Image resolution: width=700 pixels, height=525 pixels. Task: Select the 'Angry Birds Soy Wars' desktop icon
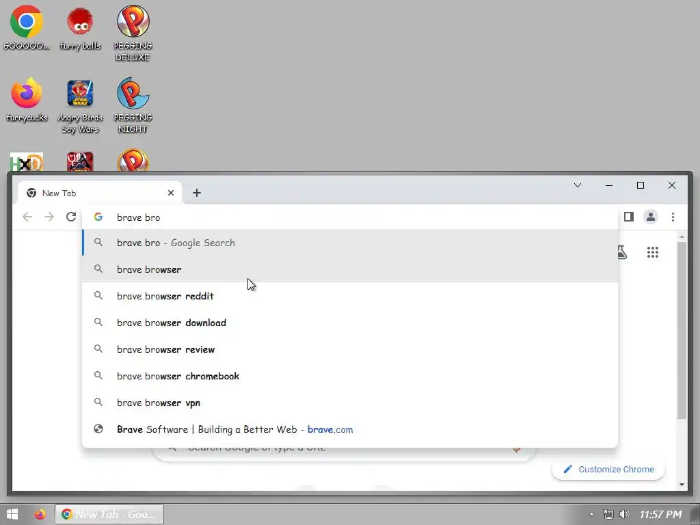click(80, 106)
